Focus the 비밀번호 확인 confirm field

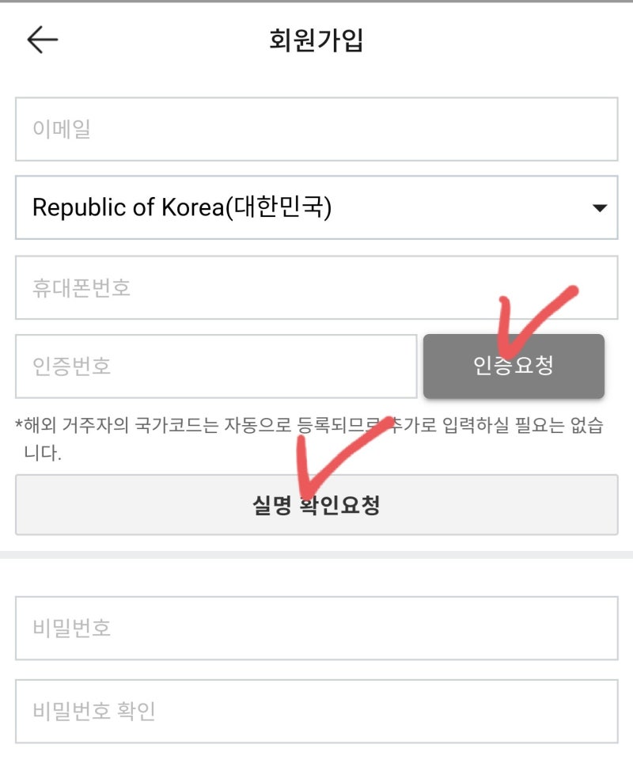(x=316, y=712)
